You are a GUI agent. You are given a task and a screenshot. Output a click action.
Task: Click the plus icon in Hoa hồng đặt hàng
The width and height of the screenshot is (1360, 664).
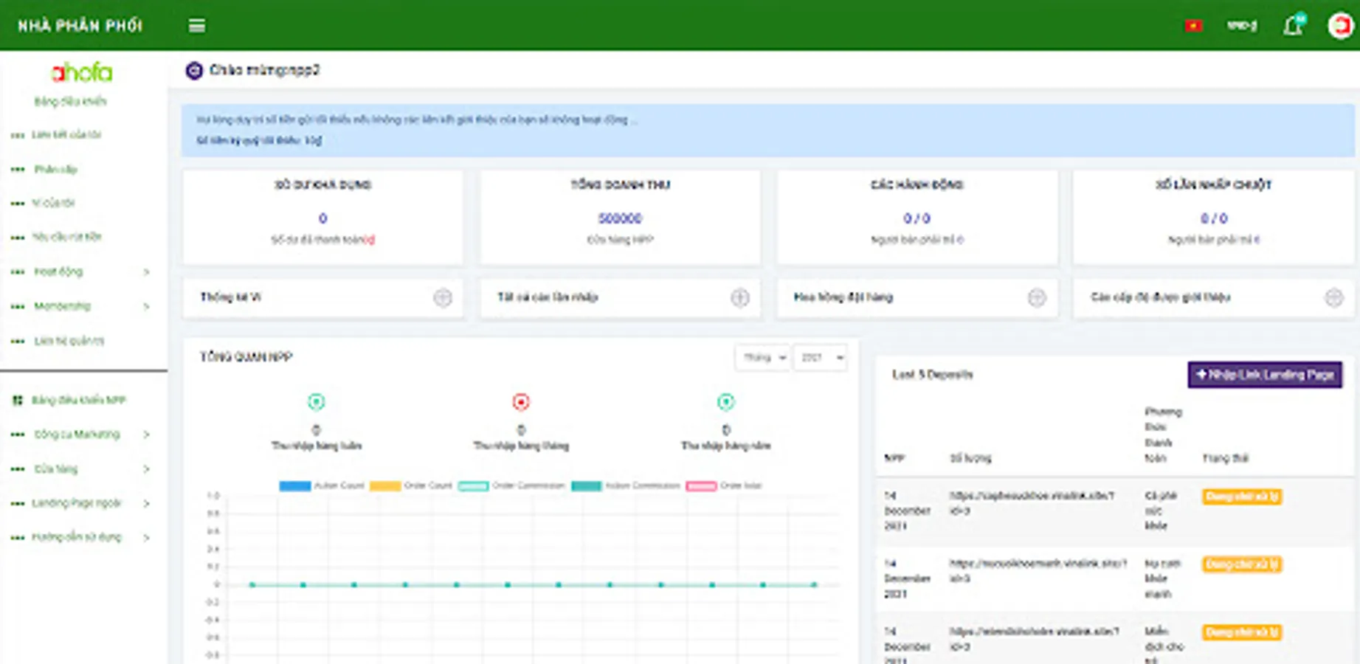click(x=1037, y=297)
